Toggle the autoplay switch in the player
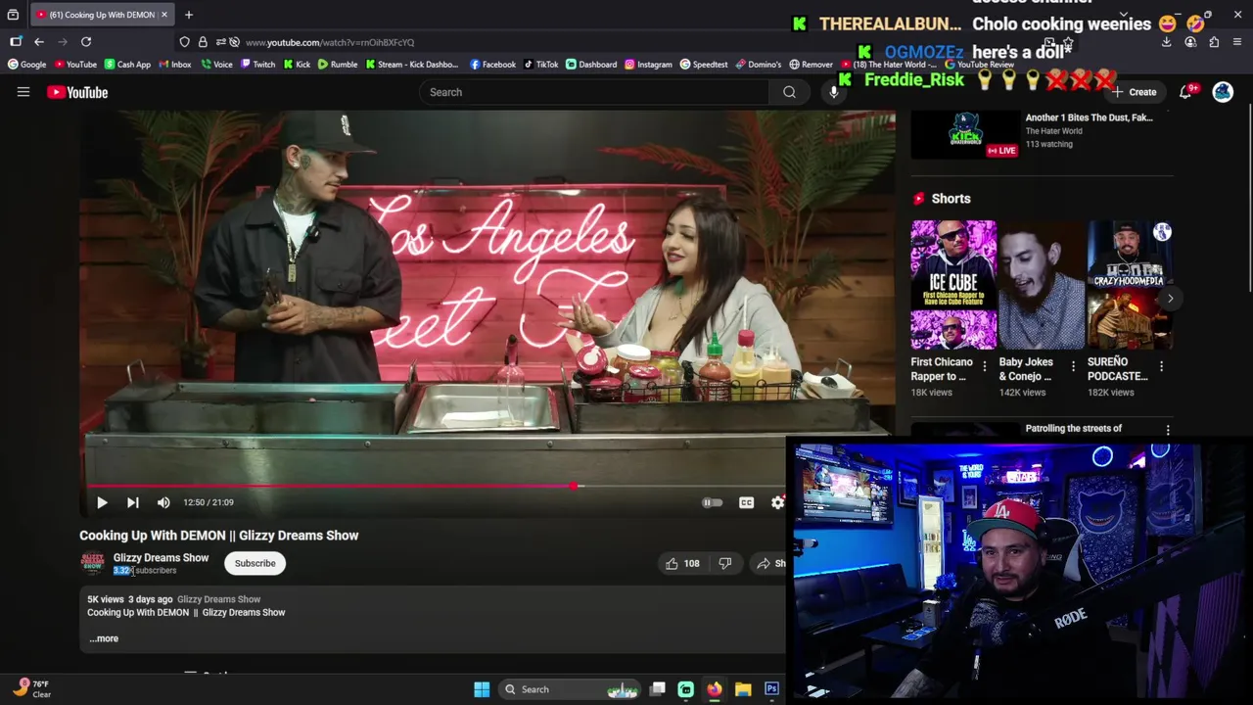Viewport: 1253px width, 705px height. [x=713, y=502]
